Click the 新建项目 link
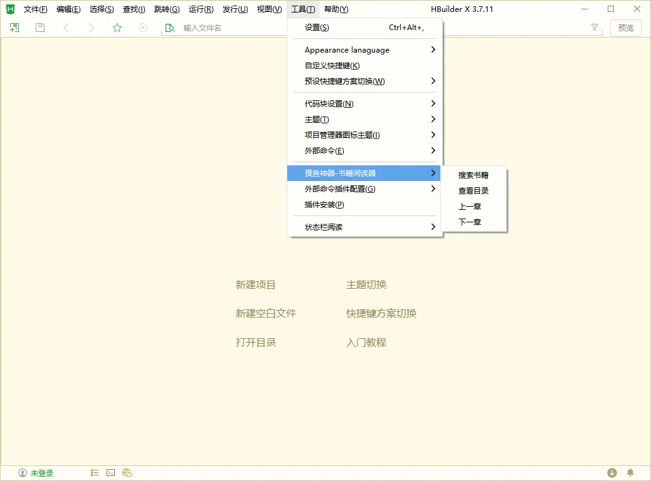Screen dimensions: 651x481 coord(255,285)
